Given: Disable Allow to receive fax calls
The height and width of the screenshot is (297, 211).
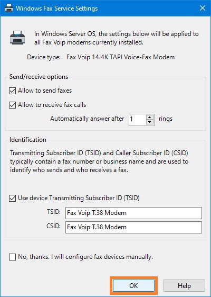Looking at the screenshot, I should click(x=12, y=105).
